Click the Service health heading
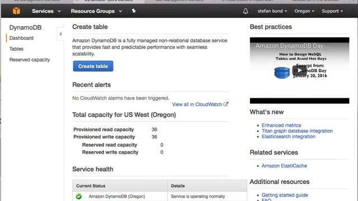Viewport: 358px width, 201px height. (93, 169)
